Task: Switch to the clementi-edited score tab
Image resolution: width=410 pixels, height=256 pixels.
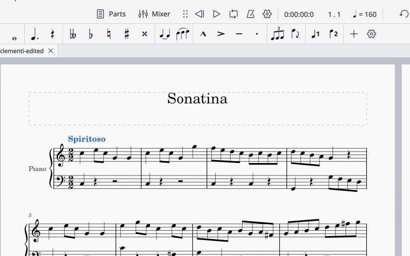Action: [22, 51]
